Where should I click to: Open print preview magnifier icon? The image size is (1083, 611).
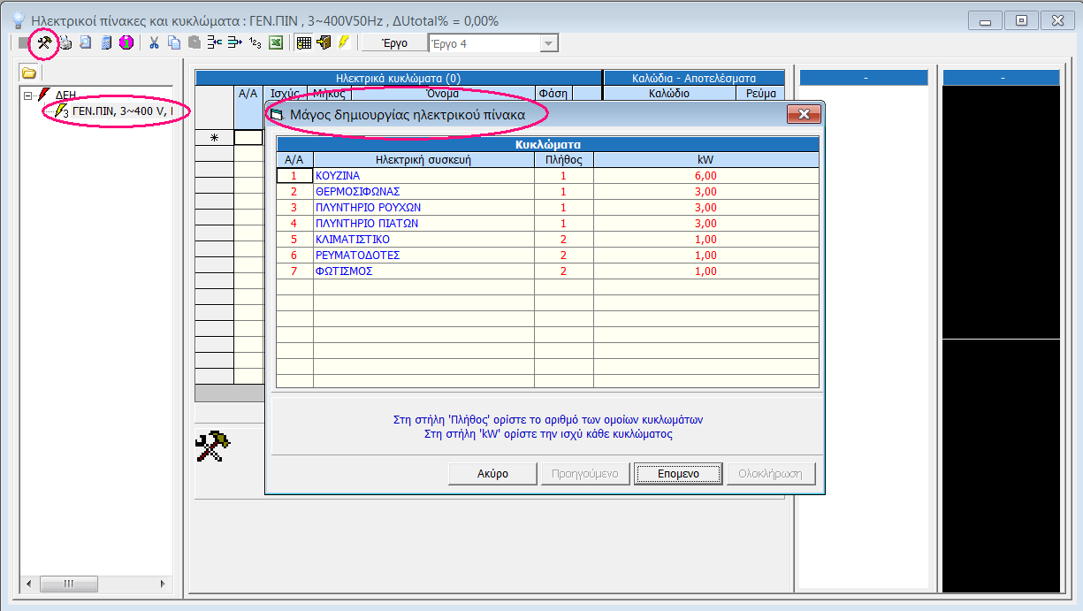pyautogui.click(x=86, y=42)
